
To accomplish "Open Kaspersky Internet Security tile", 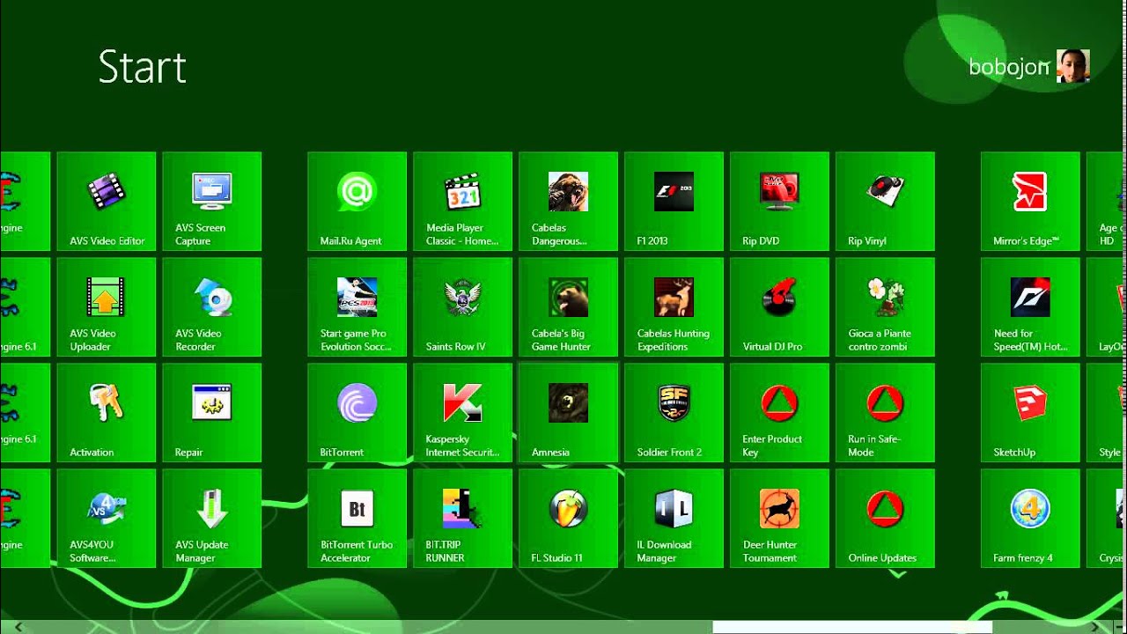I will (463, 413).
